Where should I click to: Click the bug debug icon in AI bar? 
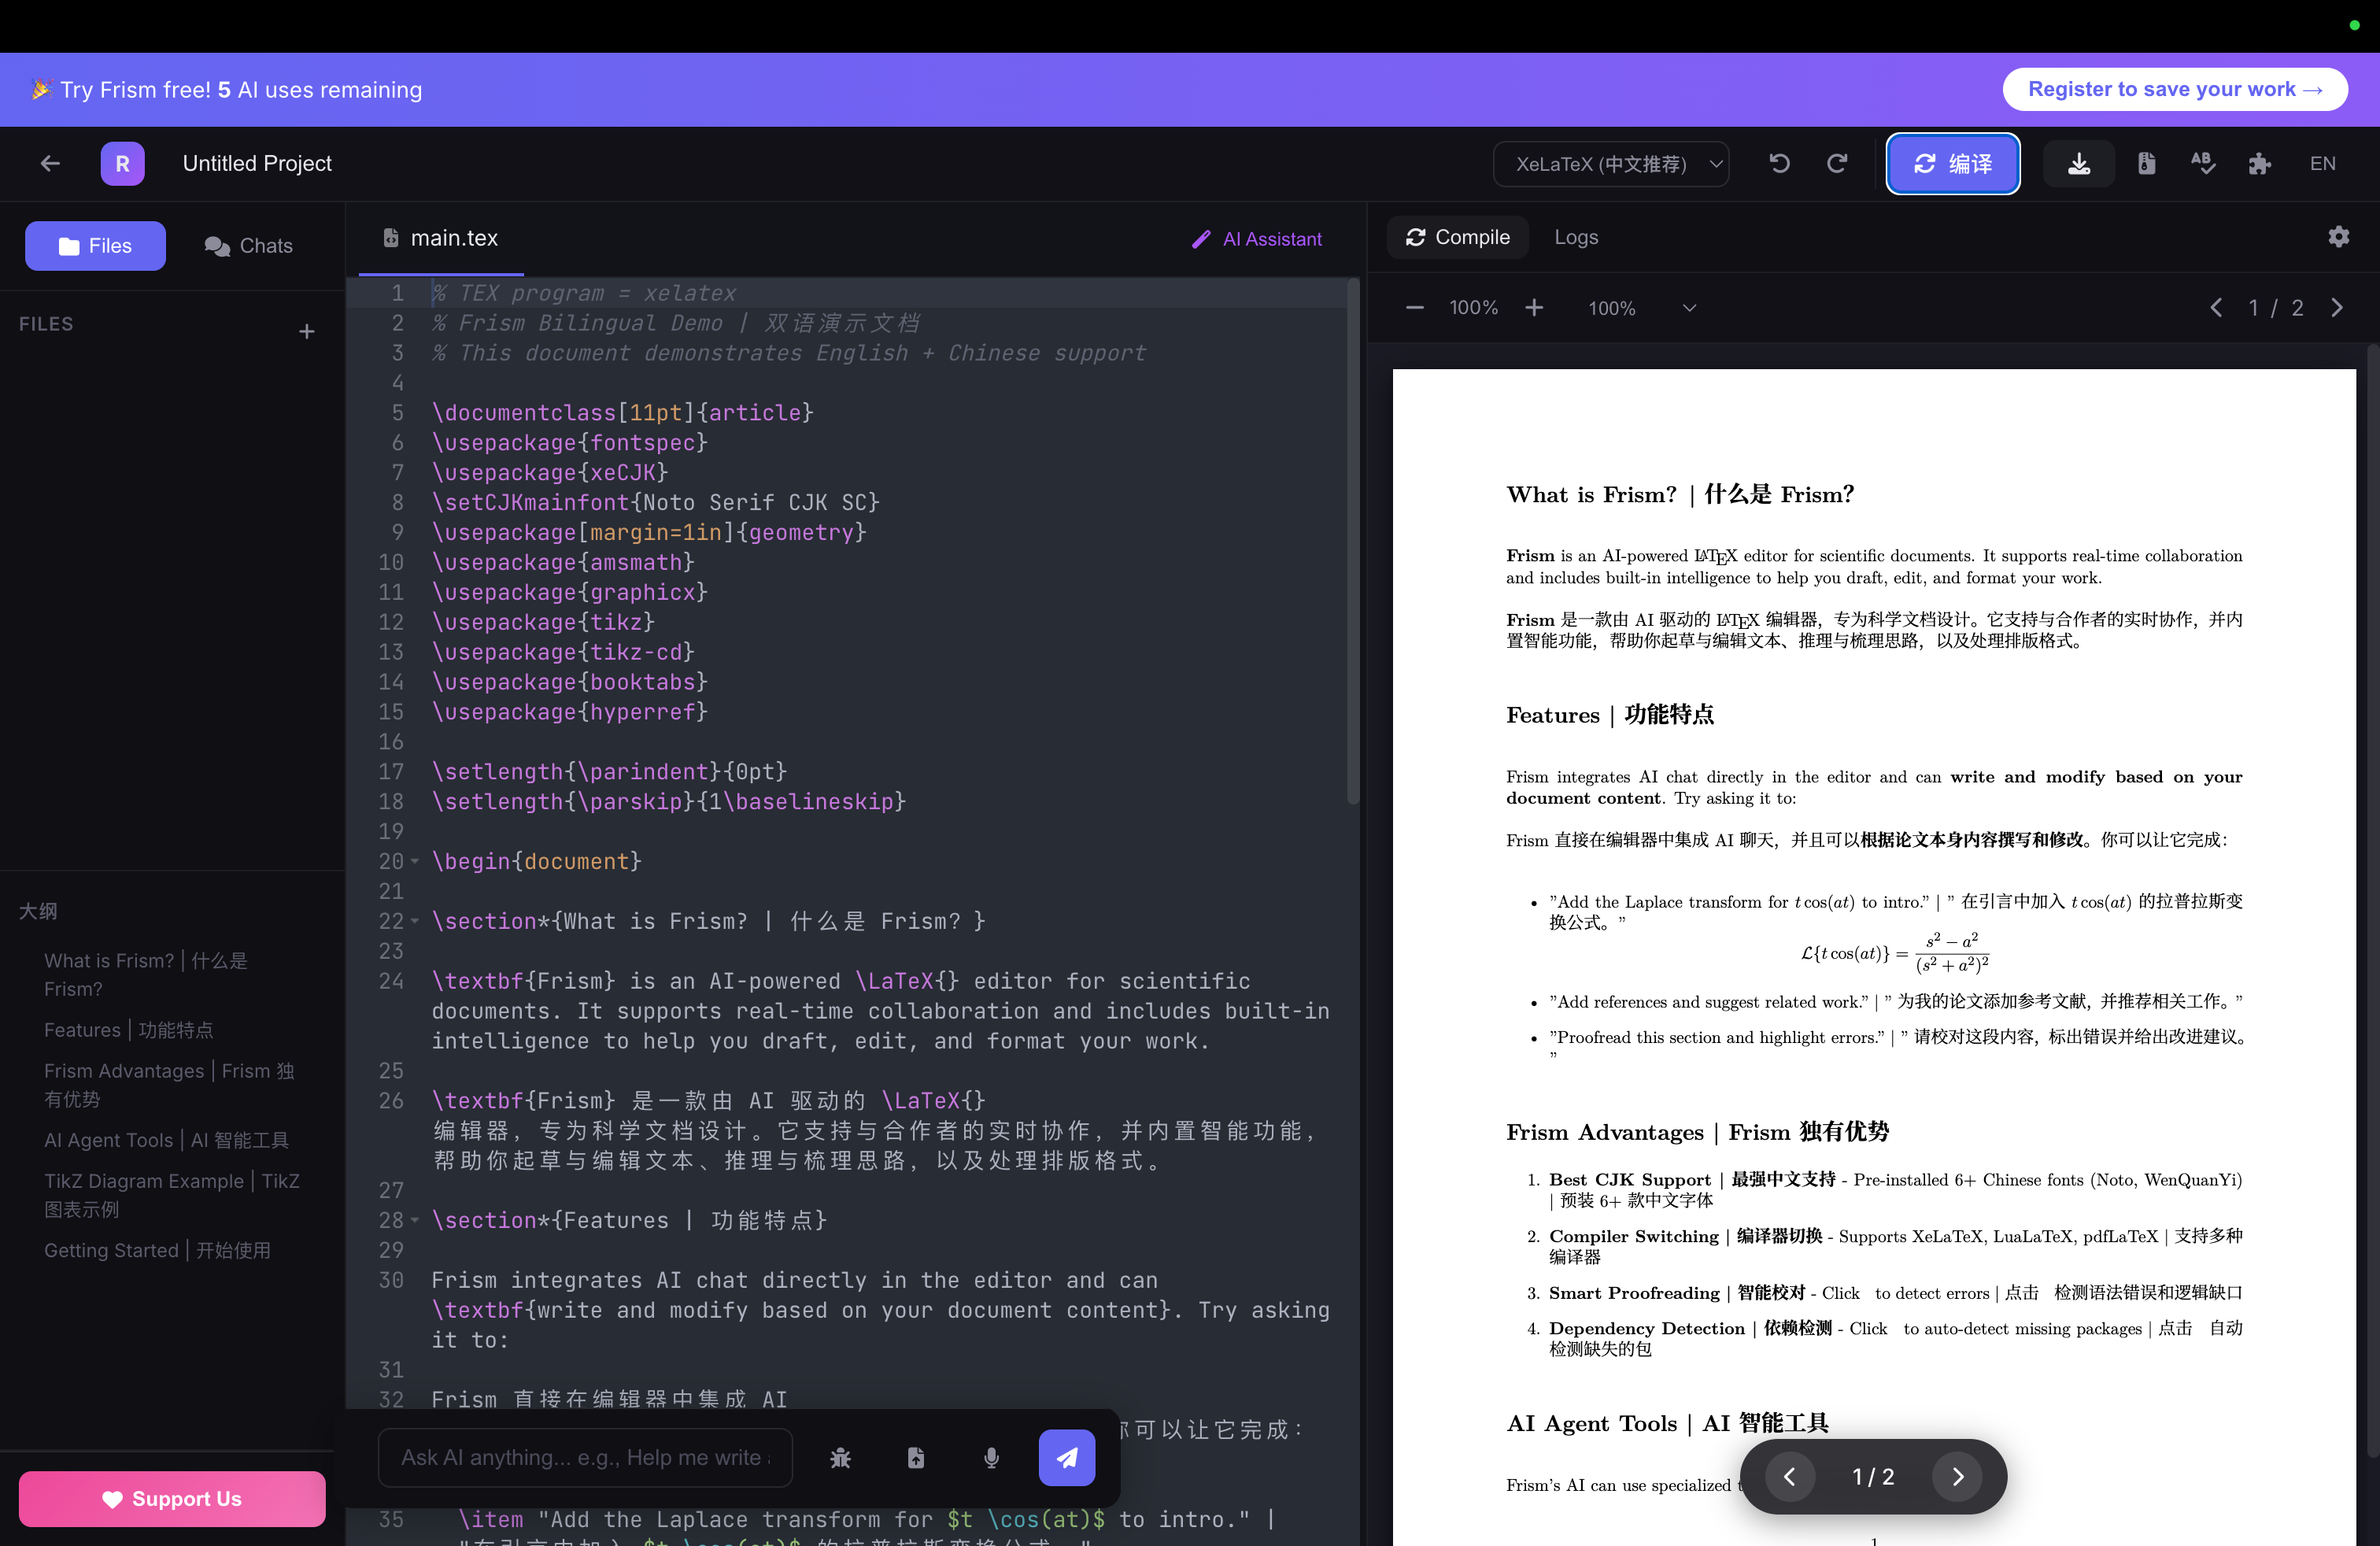(x=840, y=1458)
